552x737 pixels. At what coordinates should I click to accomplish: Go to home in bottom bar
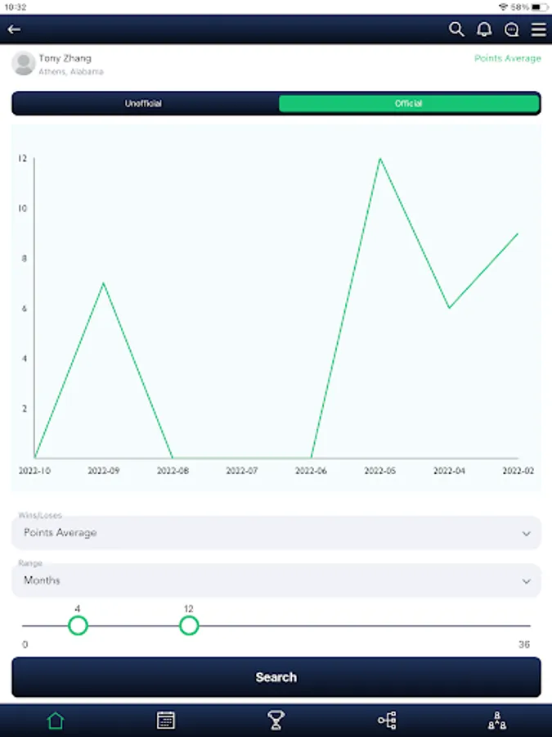click(55, 721)
